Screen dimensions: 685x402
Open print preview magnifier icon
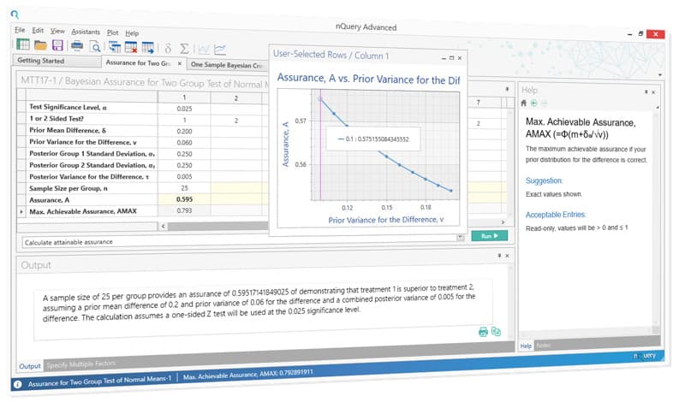(x=95, y=46)
